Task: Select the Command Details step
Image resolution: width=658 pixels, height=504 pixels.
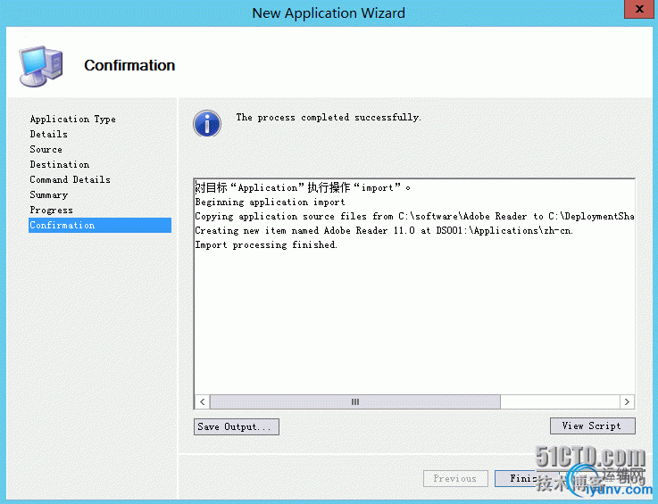Action: pyautogui.click(x=70, y=179)
